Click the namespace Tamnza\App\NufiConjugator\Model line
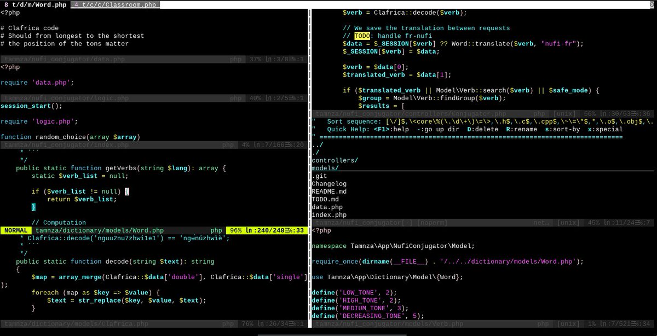 click(393, 246)
